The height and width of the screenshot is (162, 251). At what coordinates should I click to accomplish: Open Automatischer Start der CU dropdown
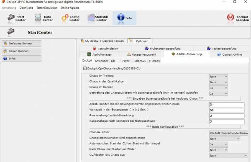[x=218, y=144]
